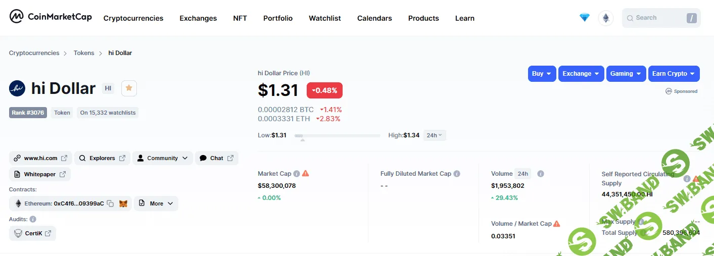Open the www.hi.com website link

[x=40, y=158]
